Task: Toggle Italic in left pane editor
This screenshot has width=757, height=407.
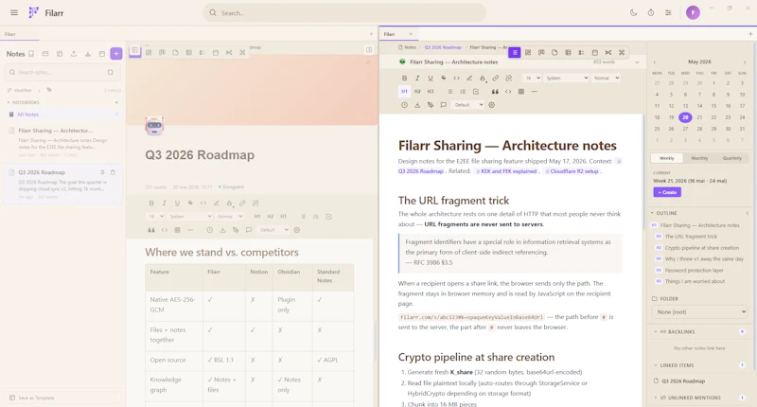Action: [x=164, y=203]
